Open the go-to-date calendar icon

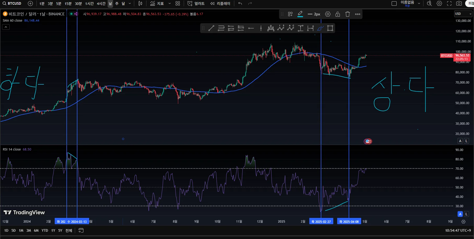point(81,230)
